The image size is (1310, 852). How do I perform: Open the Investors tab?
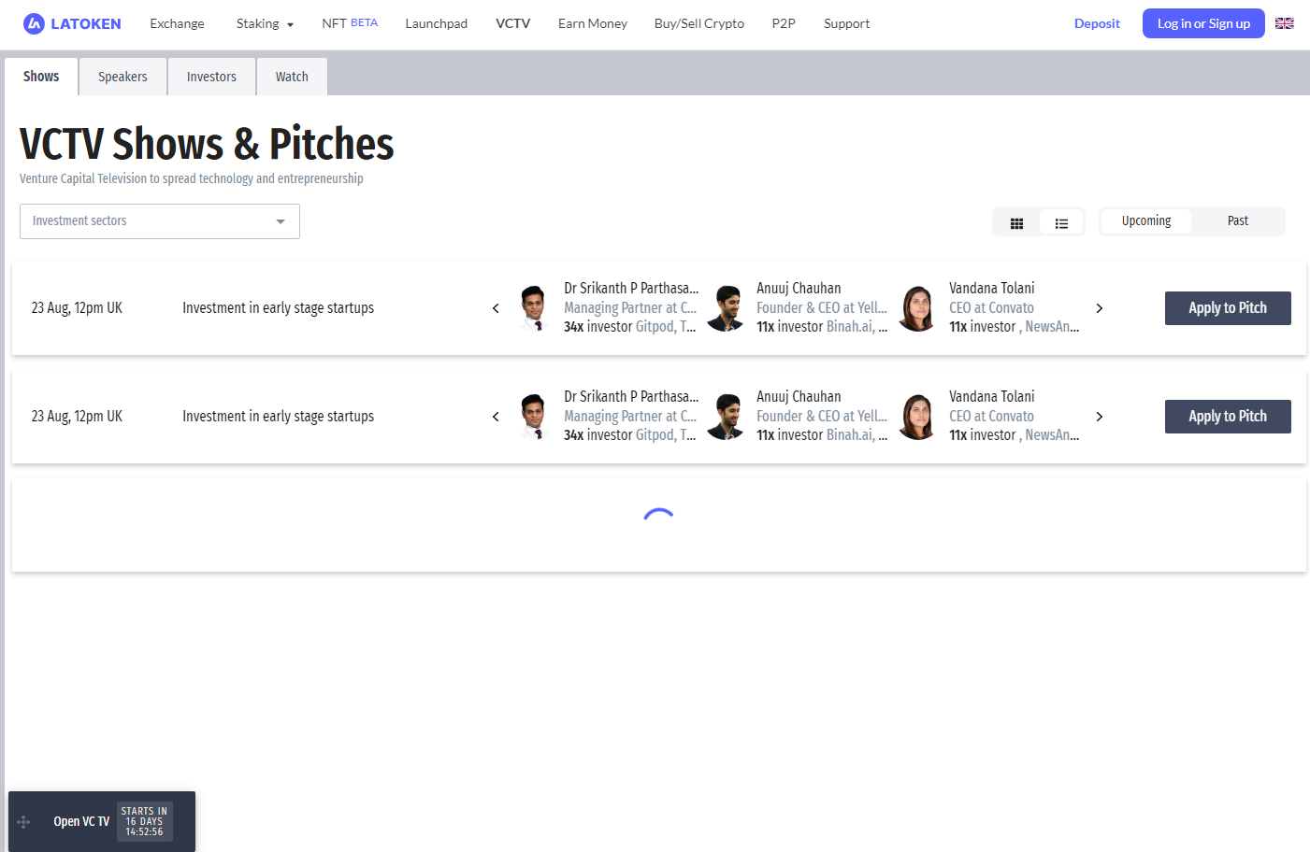(x=211, y=77)
